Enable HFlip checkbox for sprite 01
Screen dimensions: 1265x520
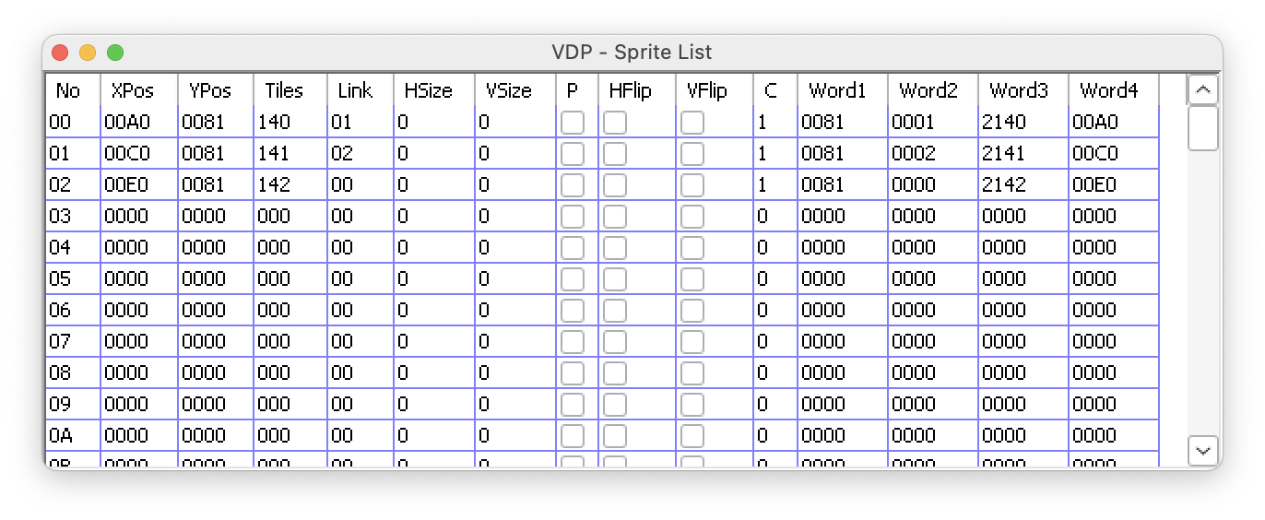point(615,154)
